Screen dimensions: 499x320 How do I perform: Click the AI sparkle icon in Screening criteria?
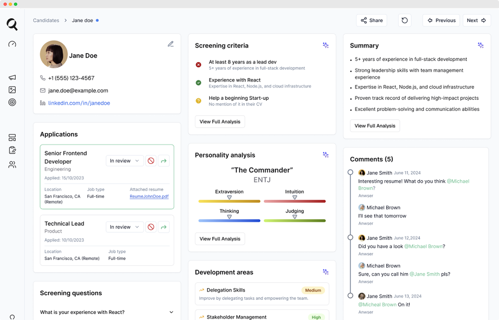click(x=325, y=45)
